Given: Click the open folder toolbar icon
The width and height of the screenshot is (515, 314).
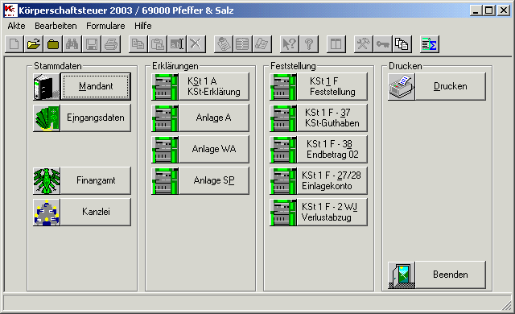Looking at the screenshot, I should (x=34, y=44).
